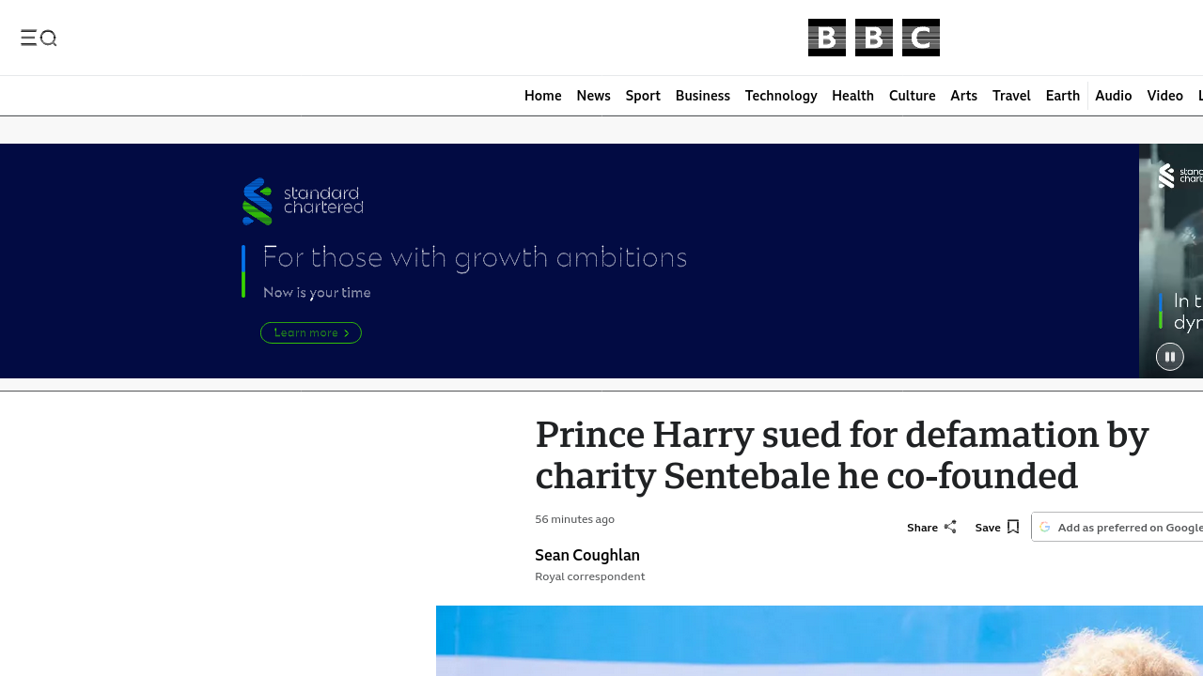Viewport: 1203px width, 676px height.
Task: Click the share icon
Action: tap(950, 527)
